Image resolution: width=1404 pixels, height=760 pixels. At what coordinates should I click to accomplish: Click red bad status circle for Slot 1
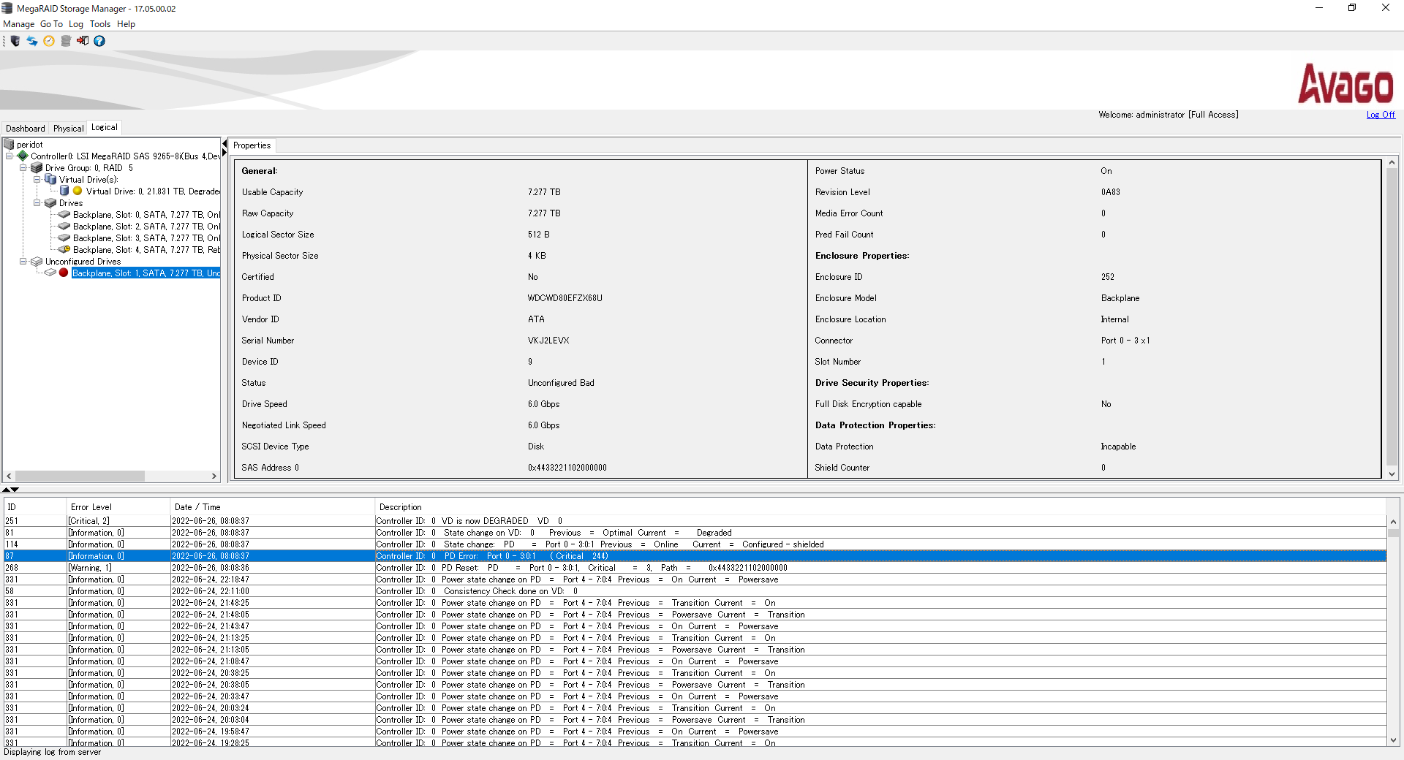[64, 273]
